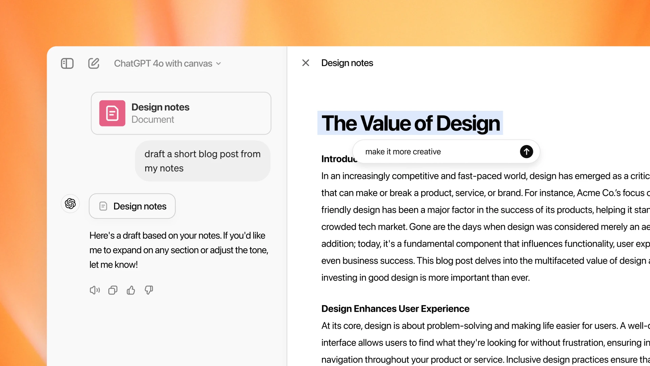
Task: Enable the canvas view mode toggle
Action: tap(68, 63)
